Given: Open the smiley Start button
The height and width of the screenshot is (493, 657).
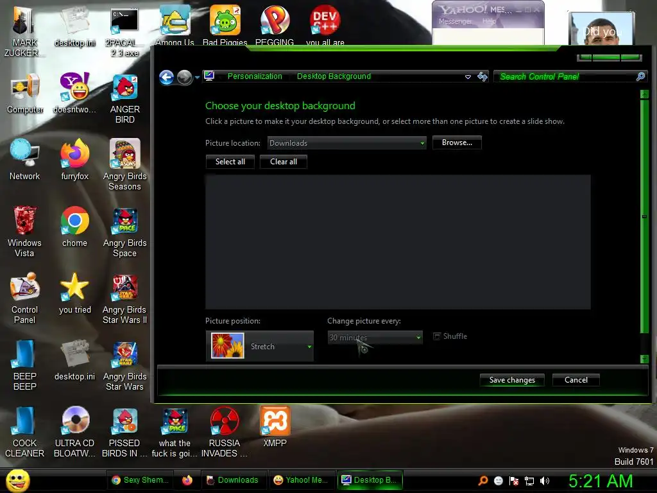Looking at the screenshot, I should (x=17, y=481).
